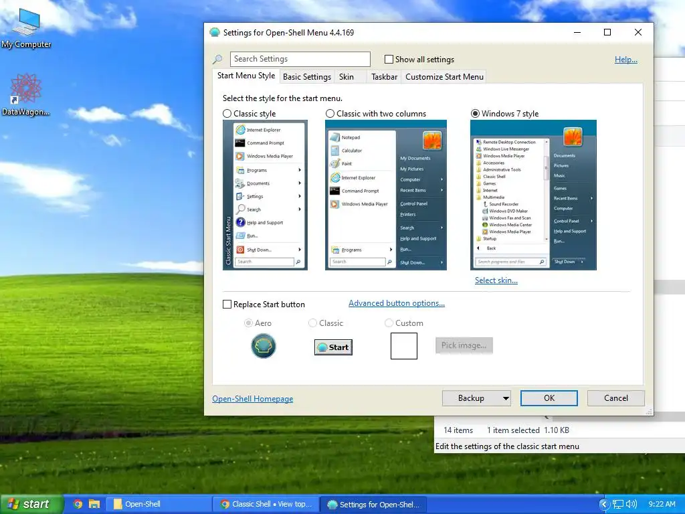The height and width of the screenshot is (514, 685).
Task: Choose the Custom button radio option
Action: [389, 323]
